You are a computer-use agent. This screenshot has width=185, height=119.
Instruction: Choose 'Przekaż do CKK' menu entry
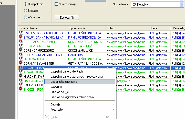pyautogui.click(x=80, y=92)
